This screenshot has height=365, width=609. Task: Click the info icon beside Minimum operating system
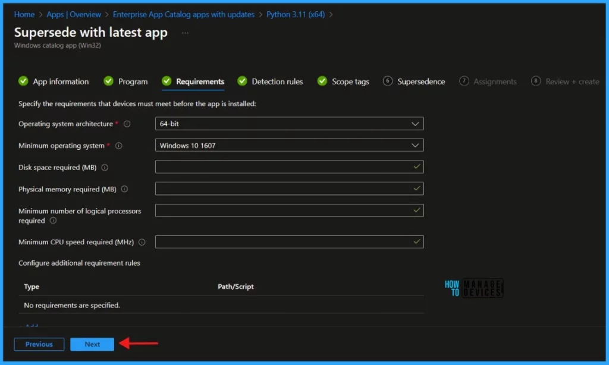(x=119, y=146)
